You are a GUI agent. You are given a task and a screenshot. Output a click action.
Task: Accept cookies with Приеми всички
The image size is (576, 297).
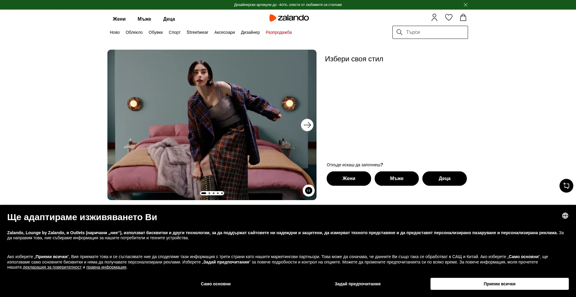pos(499,284)
